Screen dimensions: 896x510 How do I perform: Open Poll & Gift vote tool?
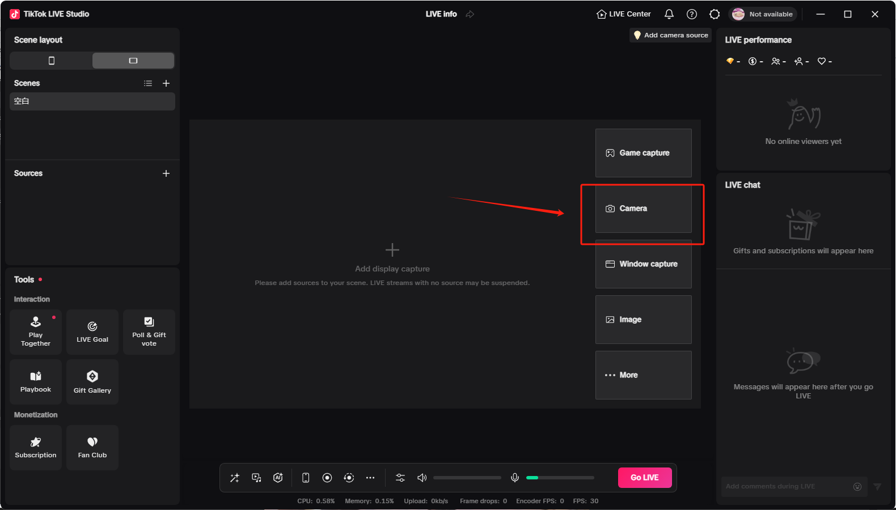point(149,332)
